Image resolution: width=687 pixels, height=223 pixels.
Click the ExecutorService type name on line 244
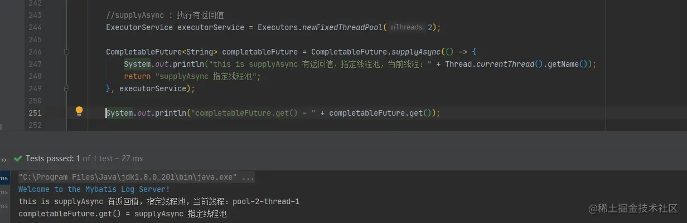[x=139, y=27]
